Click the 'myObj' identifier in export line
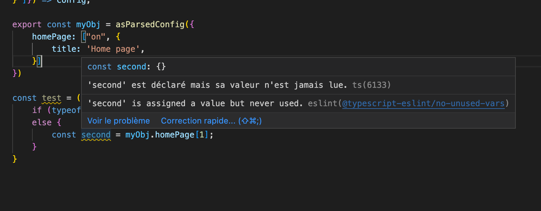Screen dimensions: 541x211 pyautogui.click(x=88, y=25)
